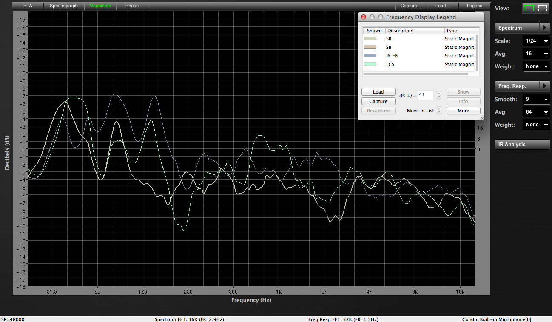Select the LCS row in the legend

click(x=419, y=64)
